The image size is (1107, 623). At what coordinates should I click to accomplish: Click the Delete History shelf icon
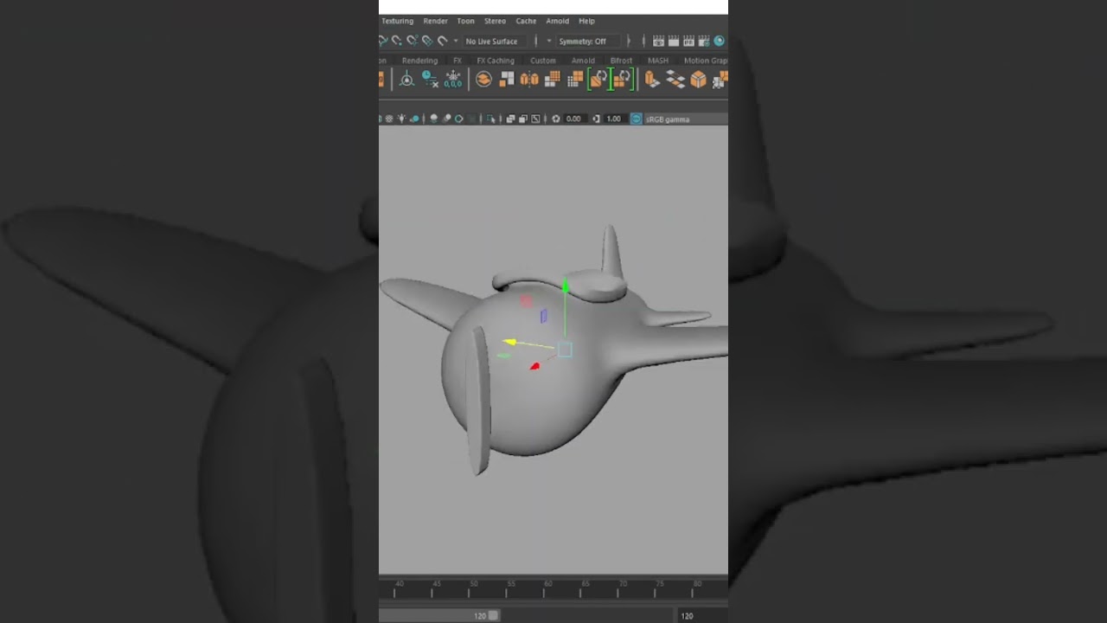point(430,79)
